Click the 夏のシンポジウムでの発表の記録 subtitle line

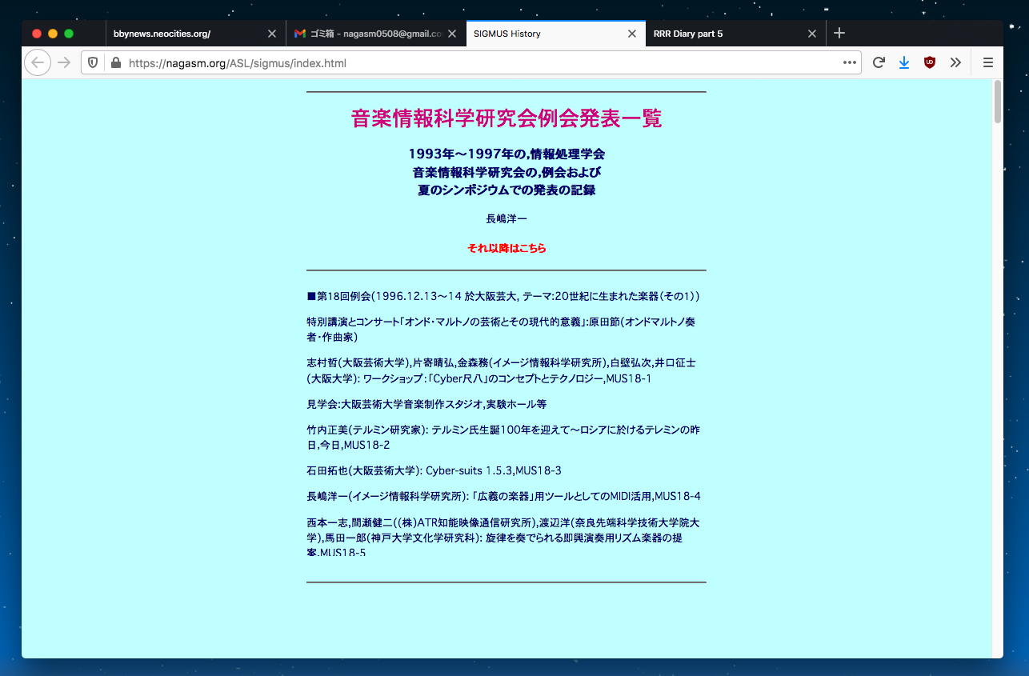coord(506,190)
